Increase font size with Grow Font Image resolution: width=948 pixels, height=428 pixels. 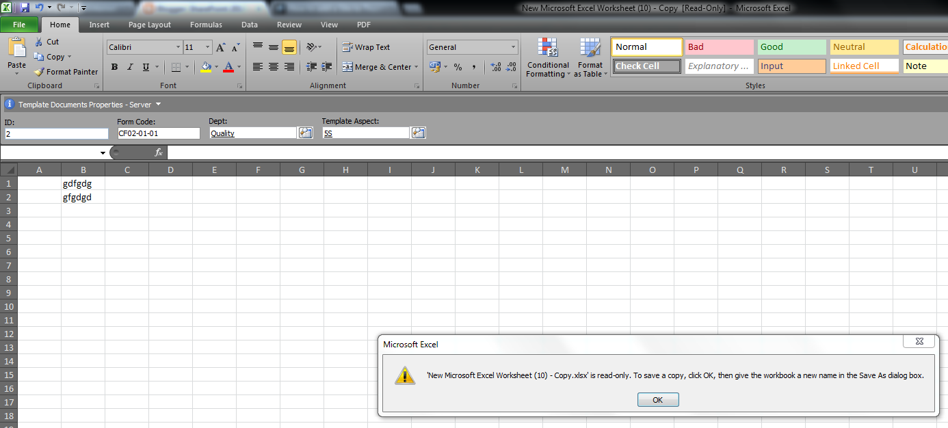click(220, 47)
